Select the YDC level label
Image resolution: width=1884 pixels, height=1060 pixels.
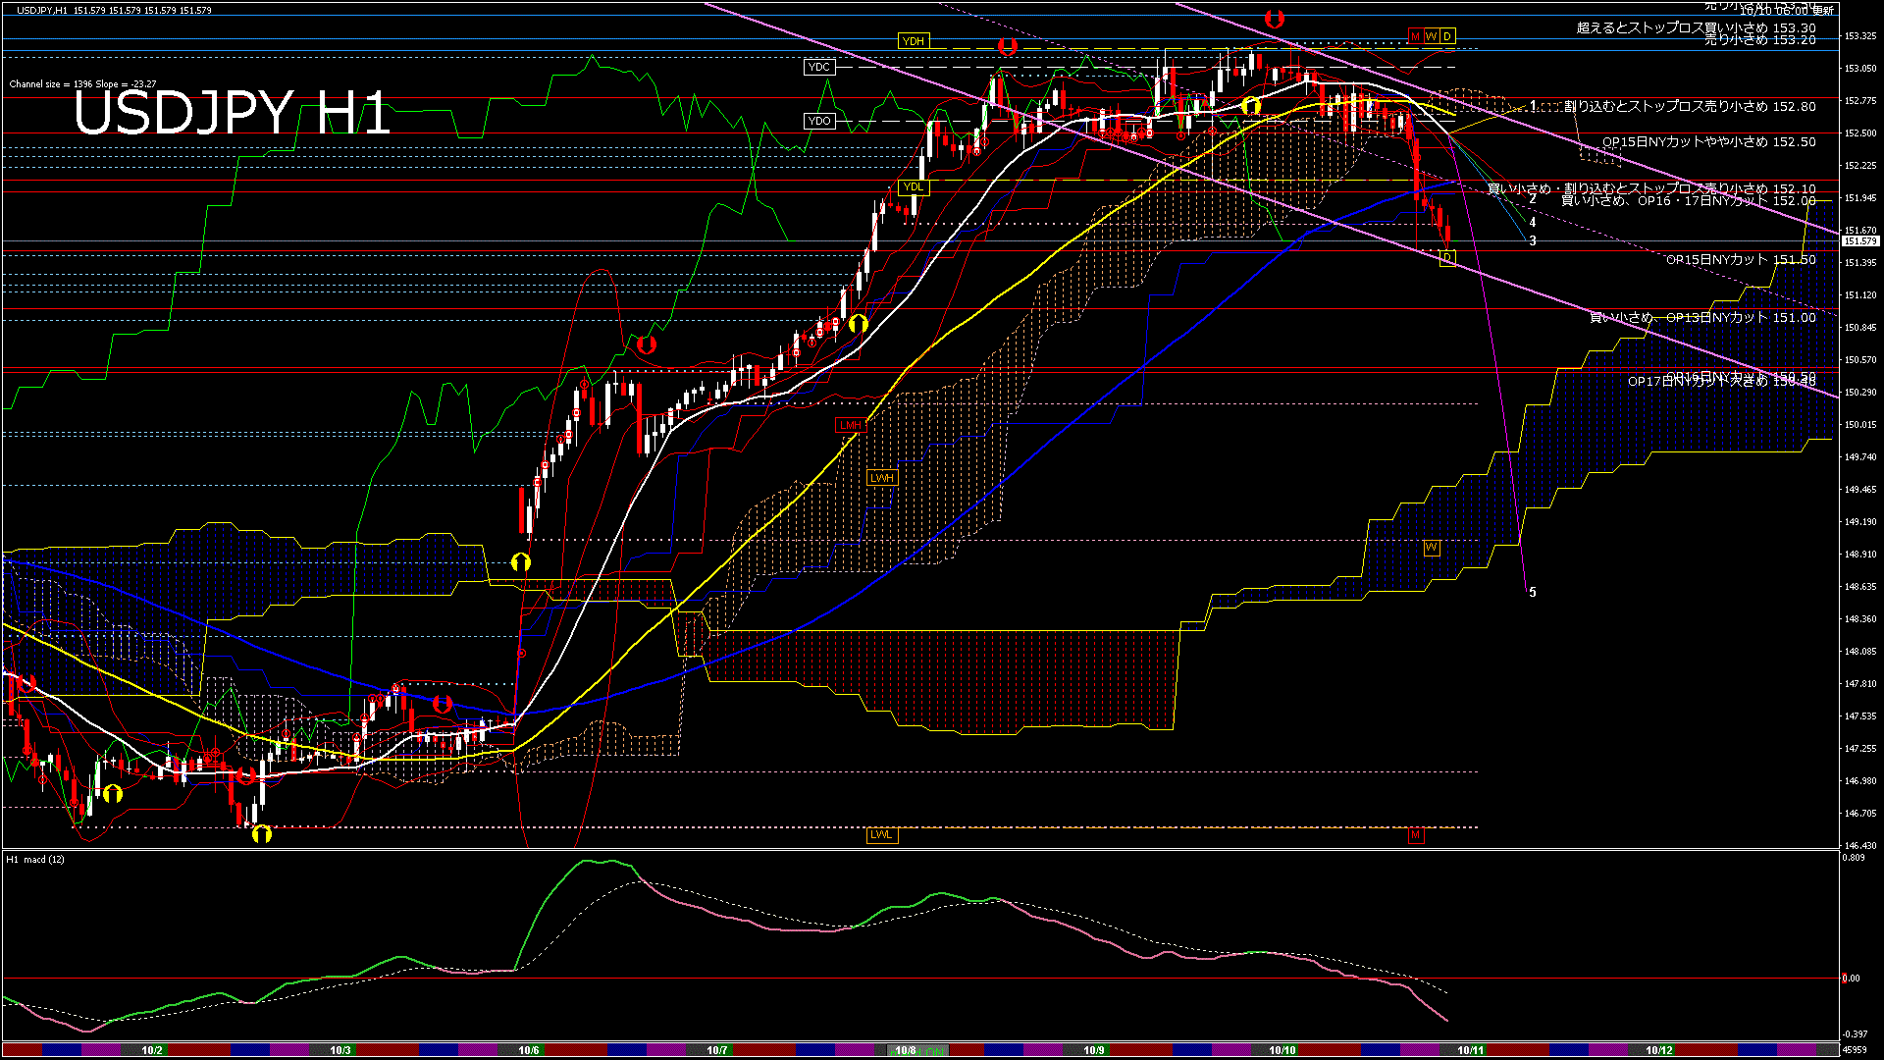point(818,67)
